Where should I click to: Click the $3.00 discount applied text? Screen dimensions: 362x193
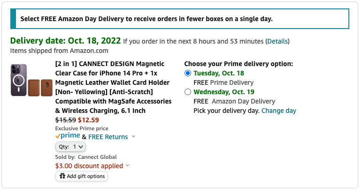(89, 166)
